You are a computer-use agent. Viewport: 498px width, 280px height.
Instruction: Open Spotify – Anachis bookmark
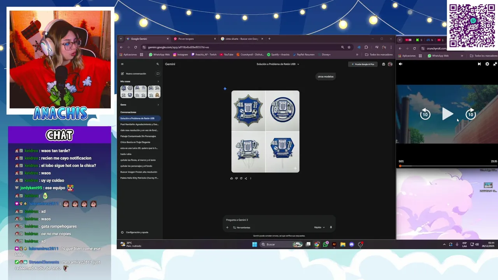[278, 54]
